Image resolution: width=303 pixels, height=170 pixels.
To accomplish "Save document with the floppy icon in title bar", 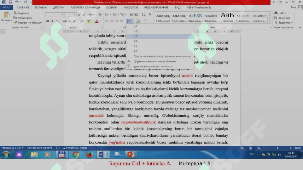I will (x=10, y=2).
